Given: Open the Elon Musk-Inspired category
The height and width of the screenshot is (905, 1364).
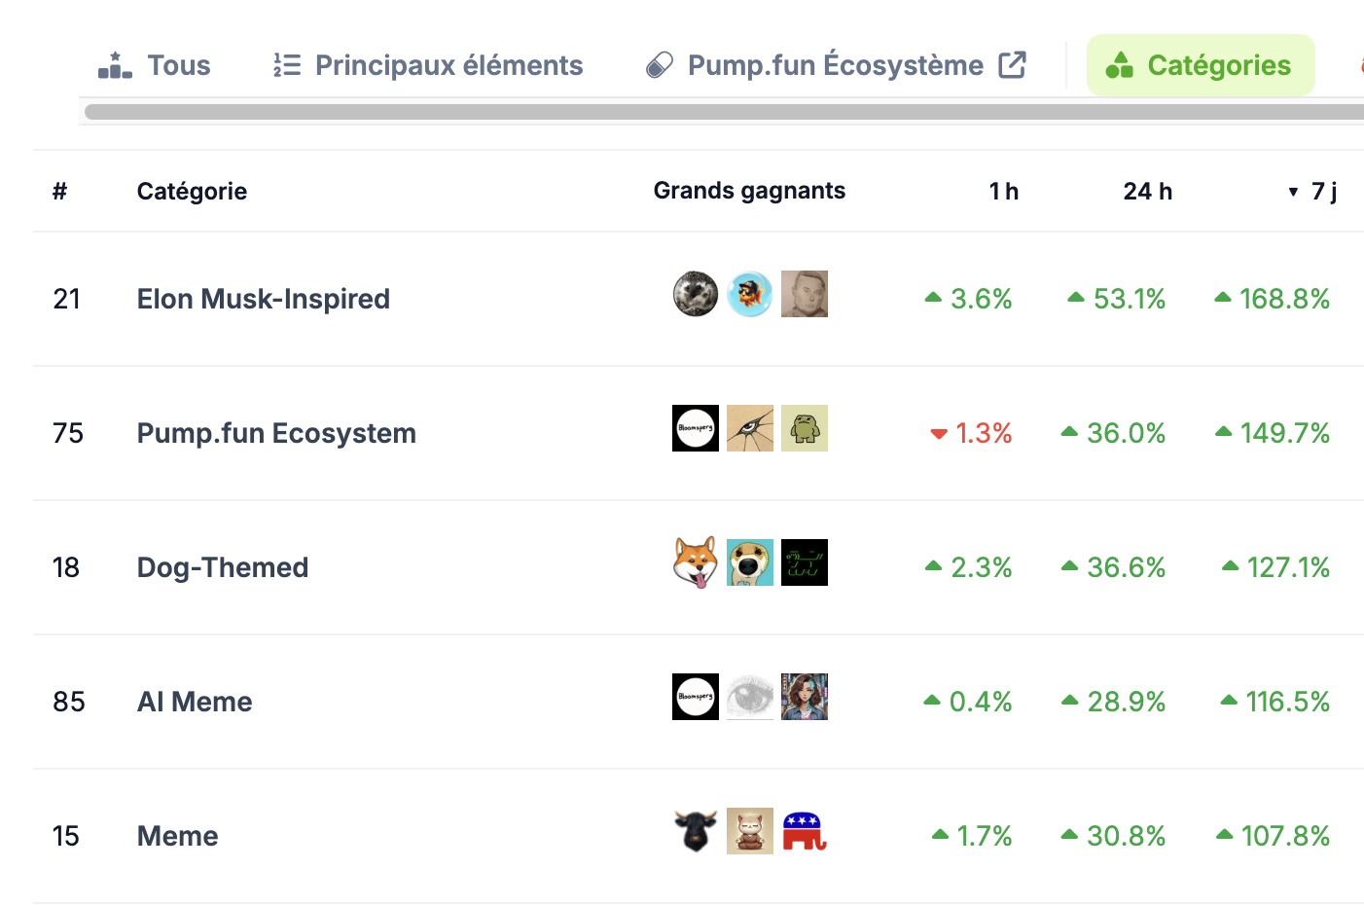Looking at the screenshot, I should point(263,299).
